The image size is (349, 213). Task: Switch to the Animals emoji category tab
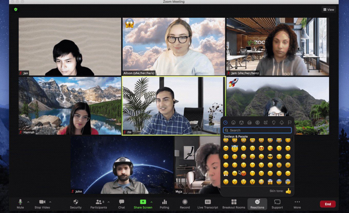[241, 123]
